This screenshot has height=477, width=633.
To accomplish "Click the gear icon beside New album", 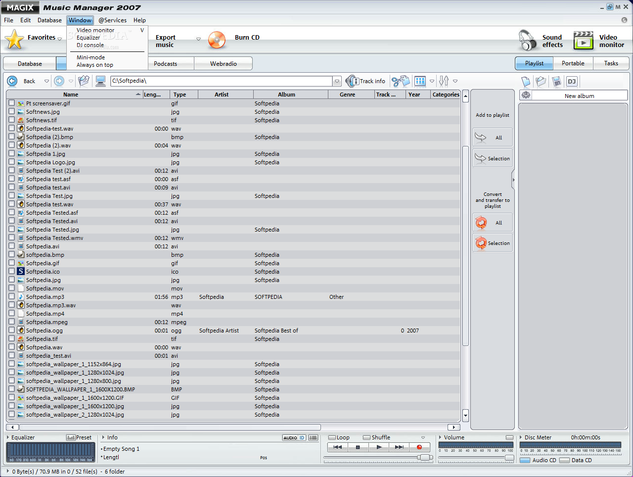I will point(526,95).
